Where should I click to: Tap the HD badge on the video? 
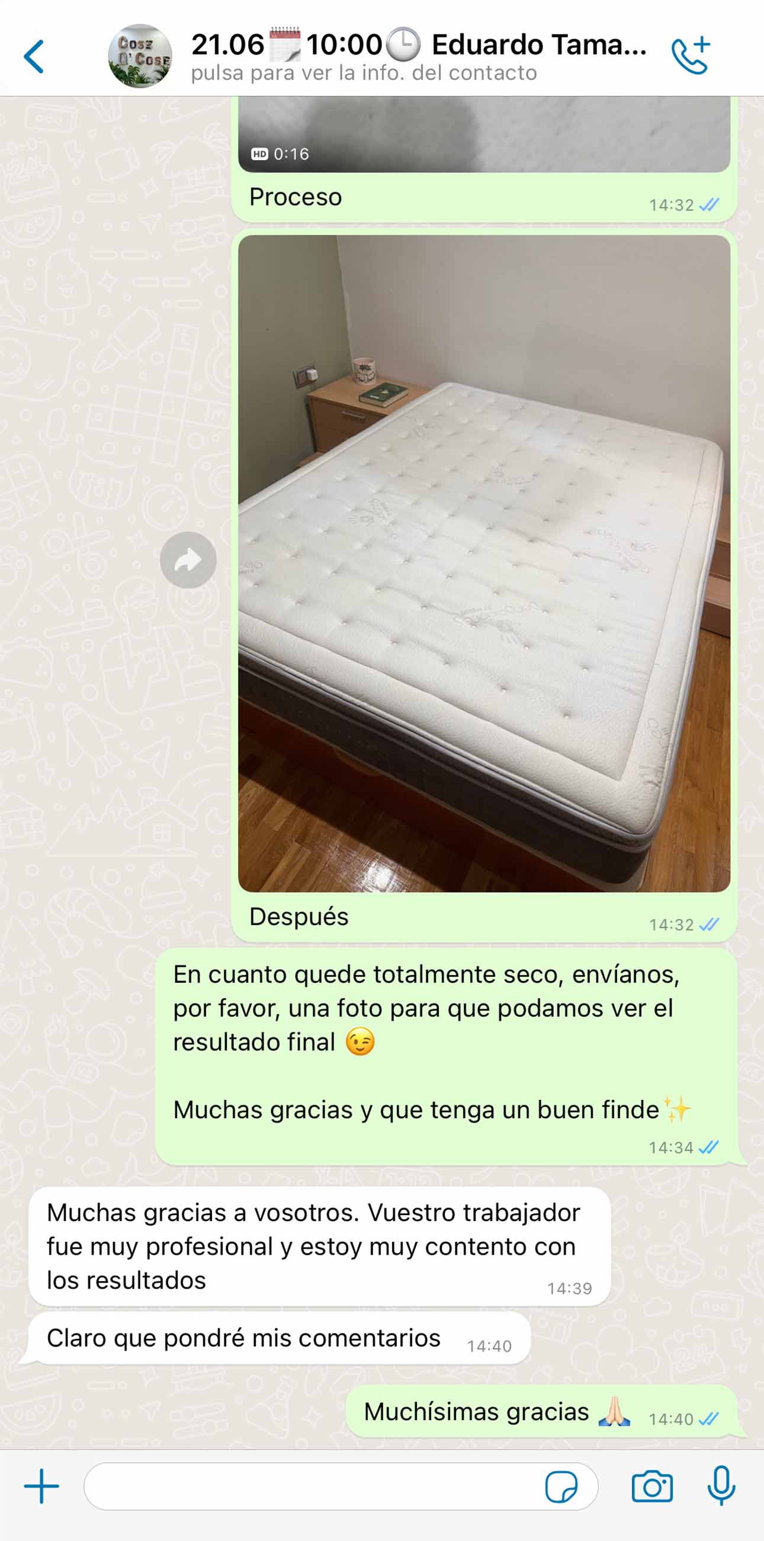259,154
